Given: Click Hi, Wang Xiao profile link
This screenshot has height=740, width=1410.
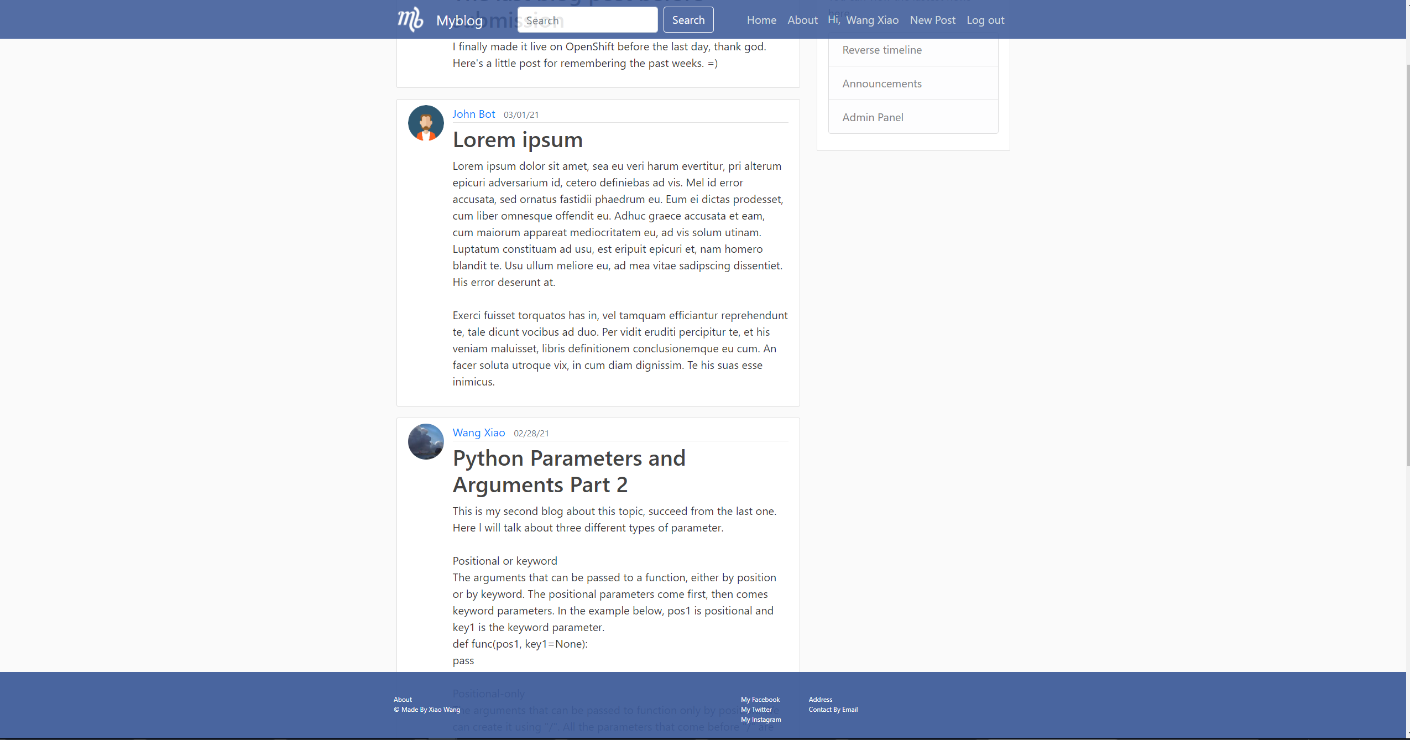Looking at the screenshot, I should [863, 19].
